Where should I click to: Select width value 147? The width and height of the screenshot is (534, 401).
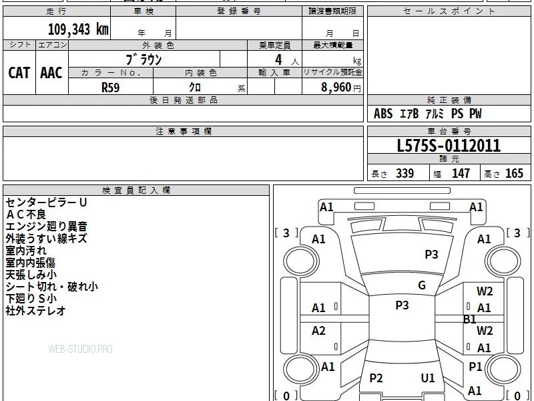(461, 173)
